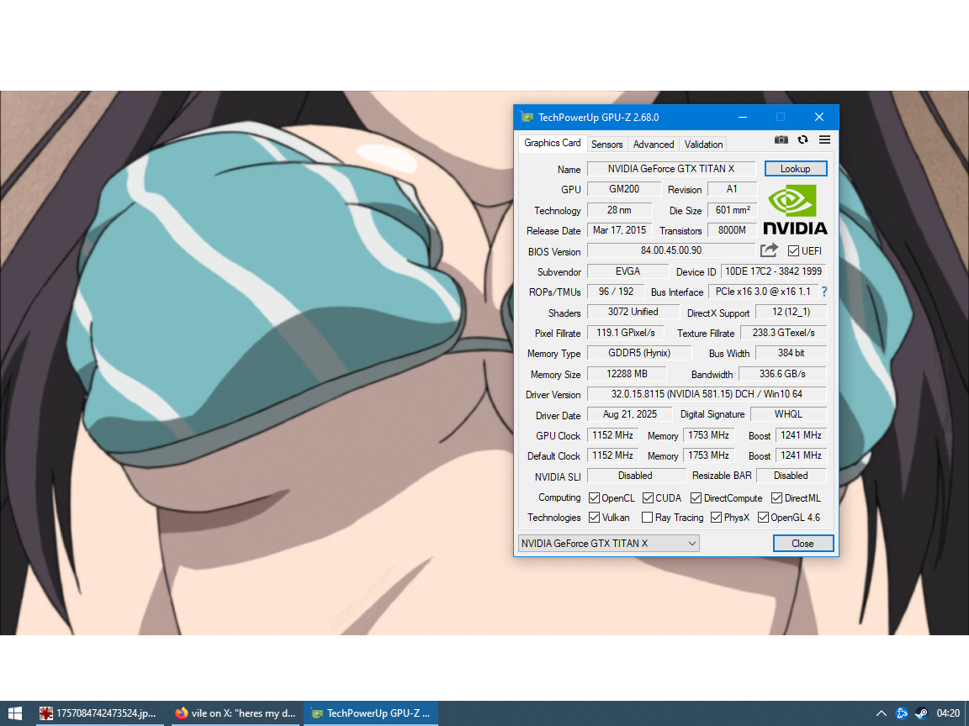
Task: Click the Die Size field 601 mm²
Action: click(733, 210)
